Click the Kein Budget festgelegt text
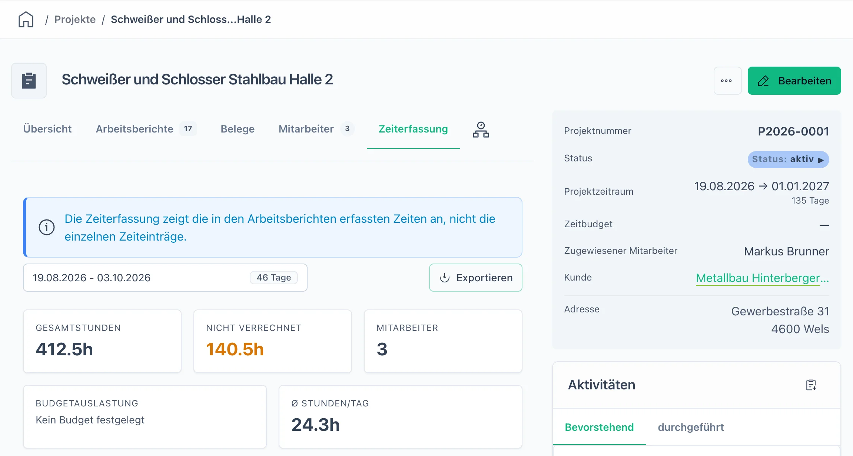The image size is (853, 456). point(90,420)
